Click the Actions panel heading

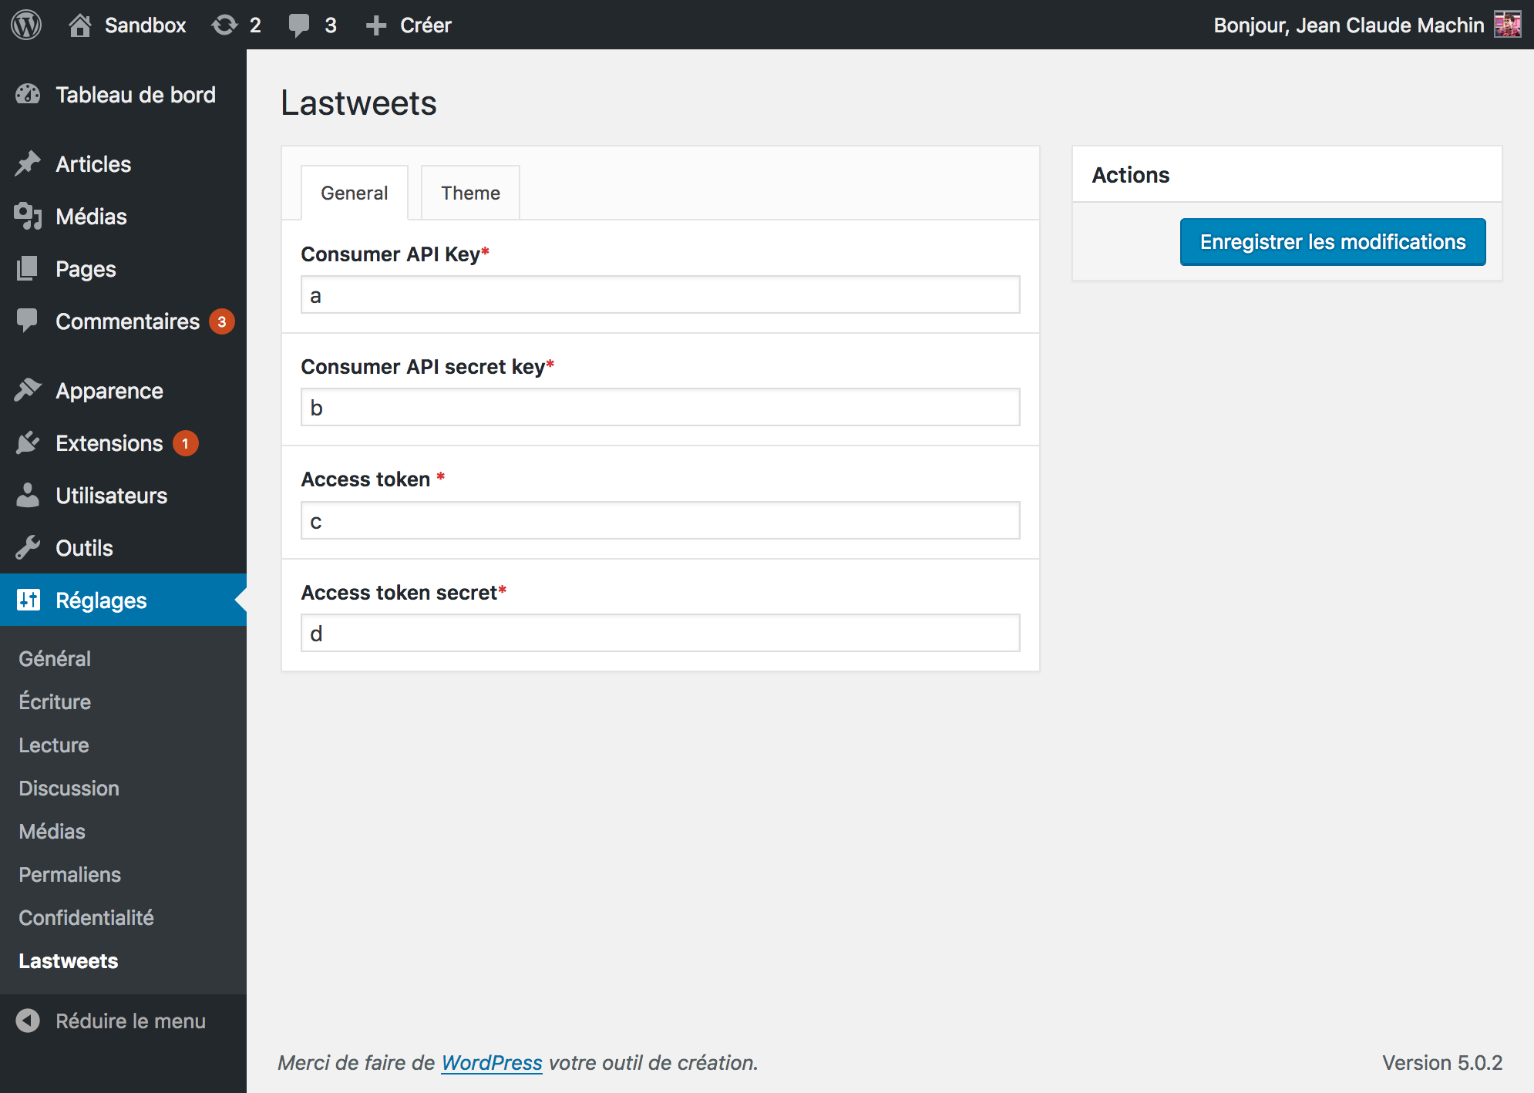click(x=1131, y=175)
